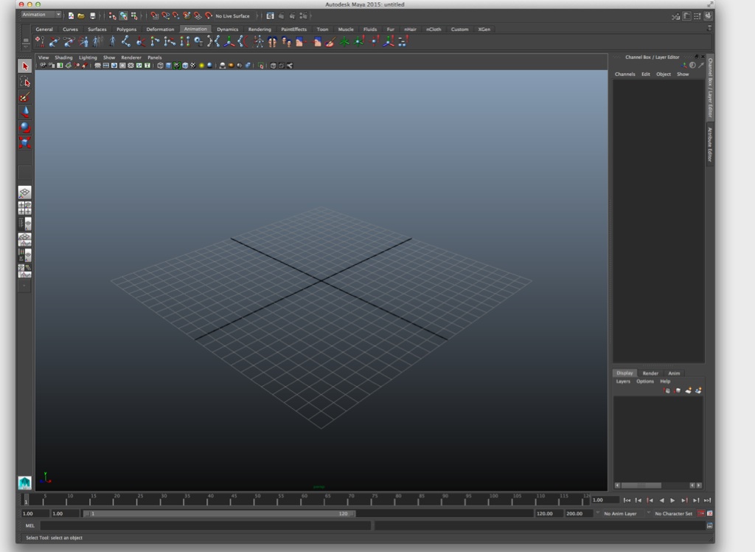Click the Channels menu in Channel Box

(624, 75)
